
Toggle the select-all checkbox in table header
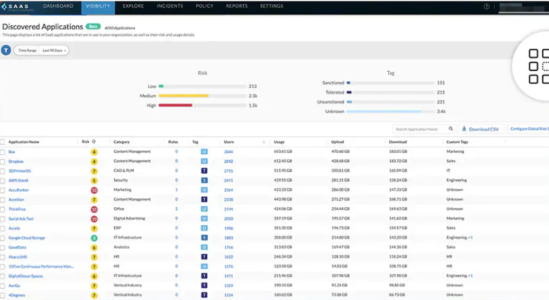point(3,142)
